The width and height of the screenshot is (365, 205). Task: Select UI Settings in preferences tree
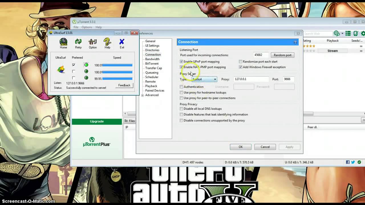(152, 46)
